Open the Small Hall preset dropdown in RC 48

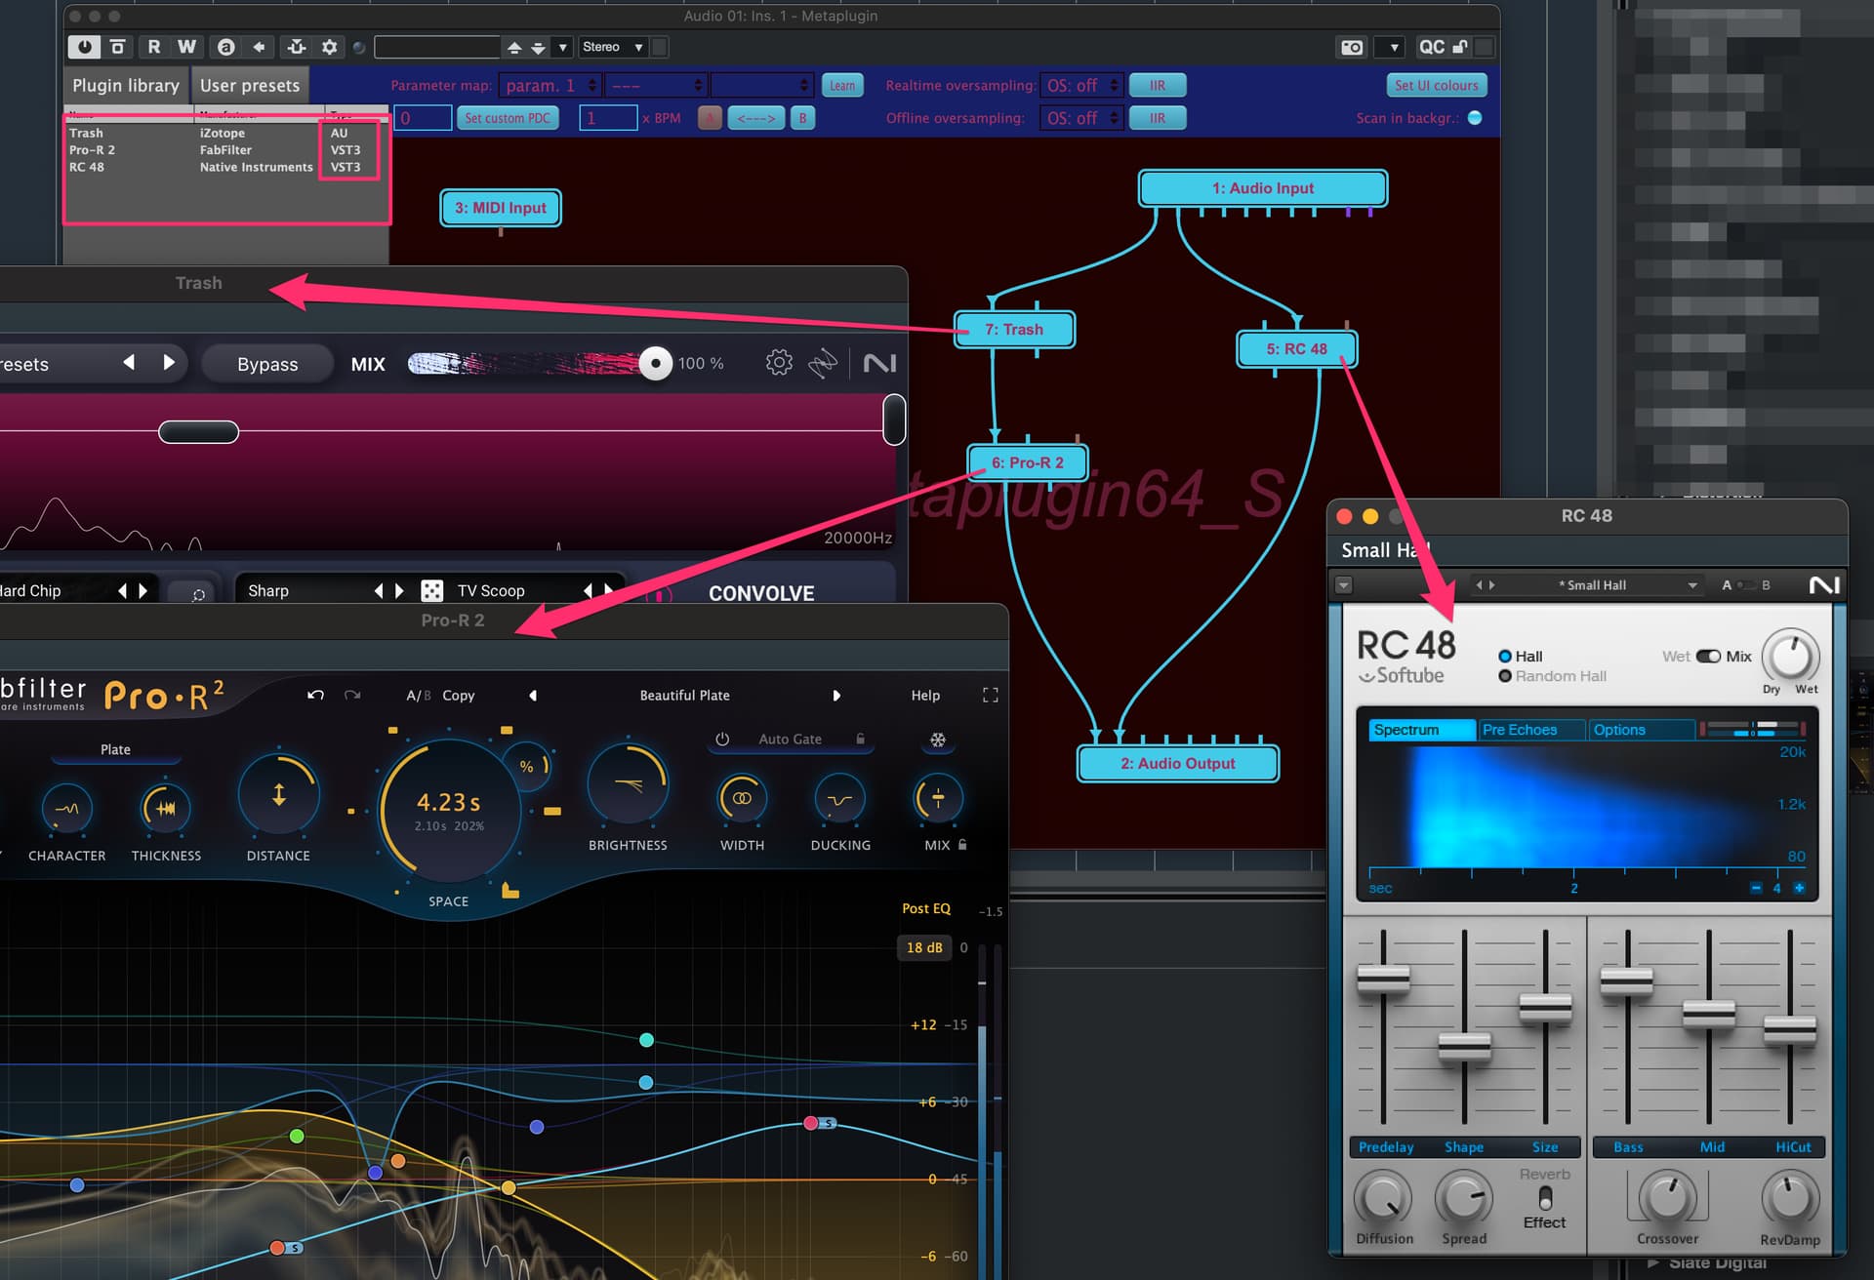[x=1691, y=585]
